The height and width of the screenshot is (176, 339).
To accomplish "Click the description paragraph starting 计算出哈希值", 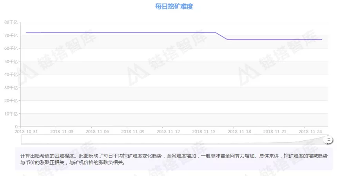I will tap(174, 159).
